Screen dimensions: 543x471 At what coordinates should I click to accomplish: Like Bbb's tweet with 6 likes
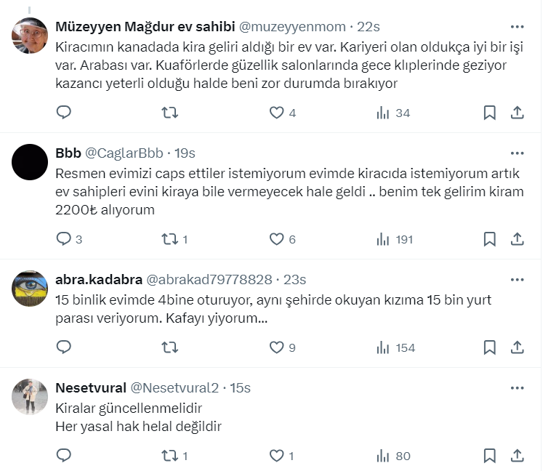click(x=276, y=238)
